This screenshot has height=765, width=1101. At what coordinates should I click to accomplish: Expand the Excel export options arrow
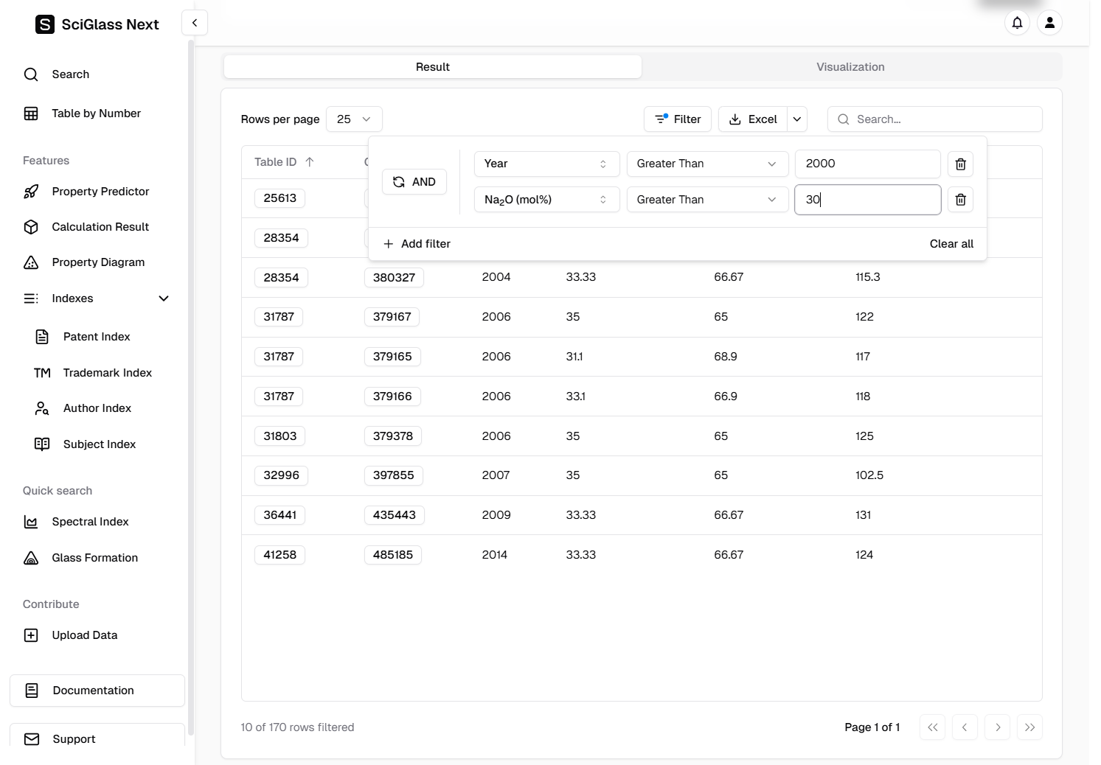pyautogui.click(x=797, y=119)
